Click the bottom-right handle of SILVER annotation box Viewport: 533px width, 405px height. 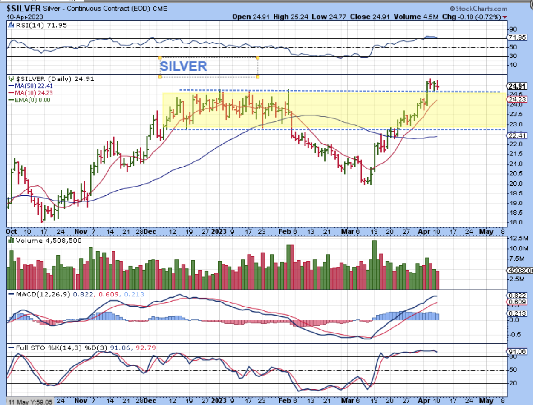pyautogui.click(x=258, y=77)
